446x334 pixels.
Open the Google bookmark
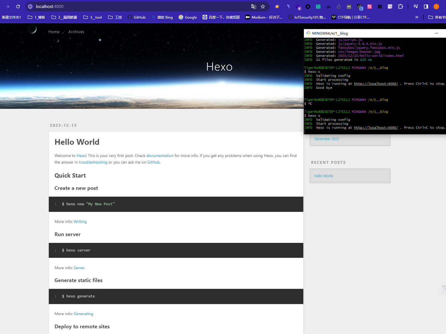(x=188, y=17)
